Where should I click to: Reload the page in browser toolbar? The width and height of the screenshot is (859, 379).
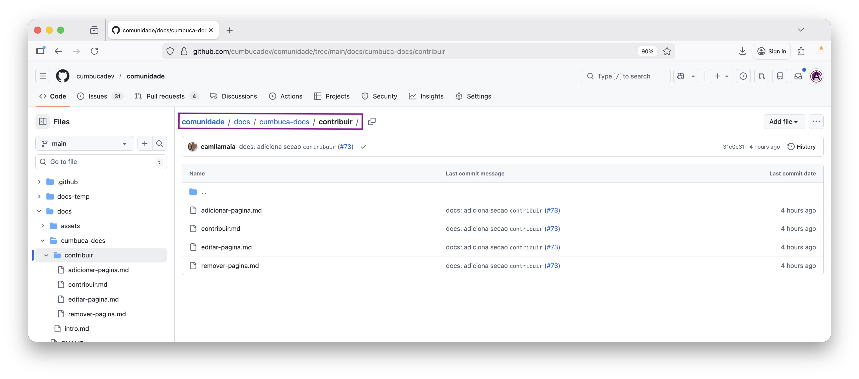pos(94,51)
